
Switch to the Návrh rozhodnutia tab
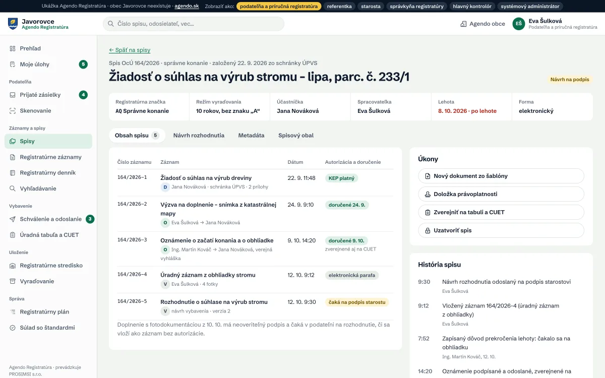tap(199, 135)
